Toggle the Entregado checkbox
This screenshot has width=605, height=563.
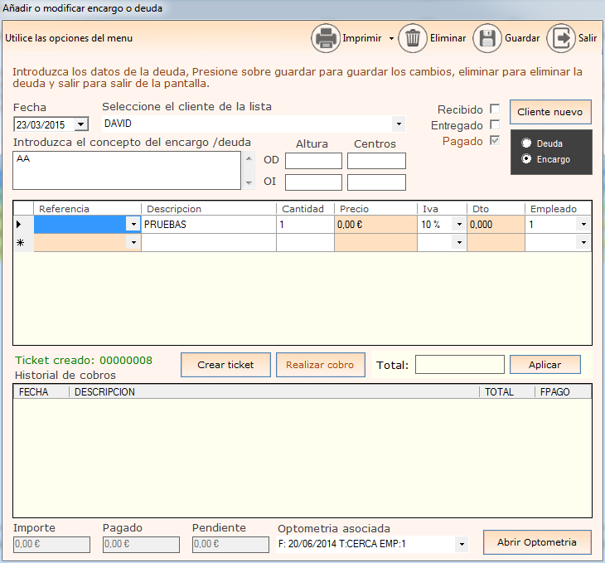coord(495,124)
